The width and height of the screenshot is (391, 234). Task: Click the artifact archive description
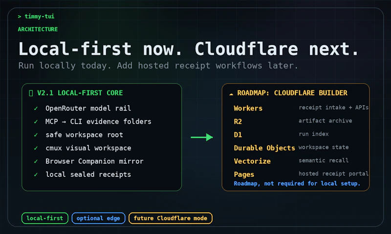coord(326,121)
